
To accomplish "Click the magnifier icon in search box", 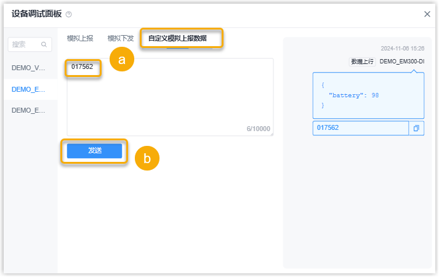I will tap(44, 44).
